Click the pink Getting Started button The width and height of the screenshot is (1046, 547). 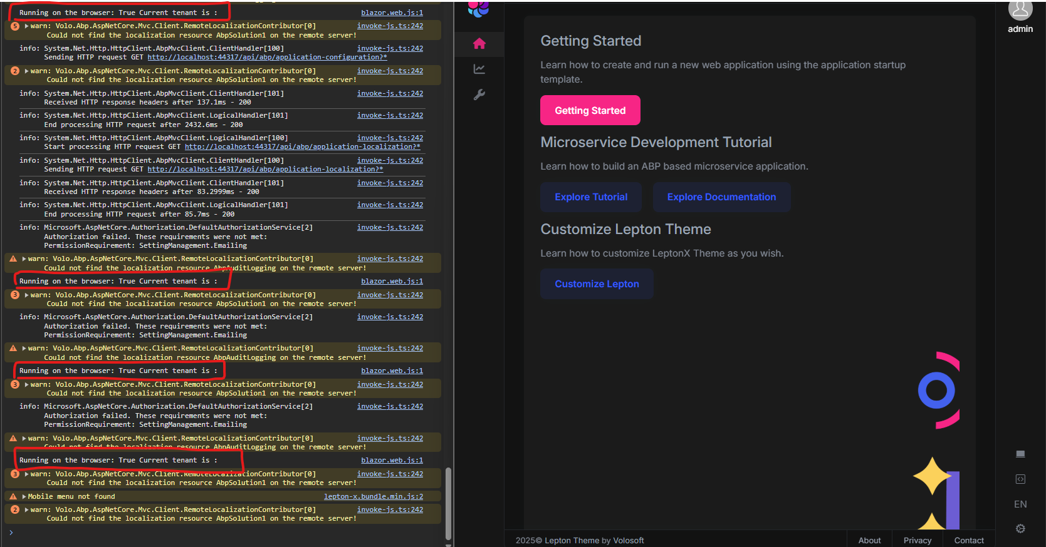(590, 111)
